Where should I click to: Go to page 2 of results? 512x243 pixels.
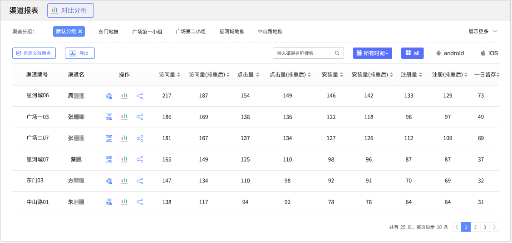475,227
